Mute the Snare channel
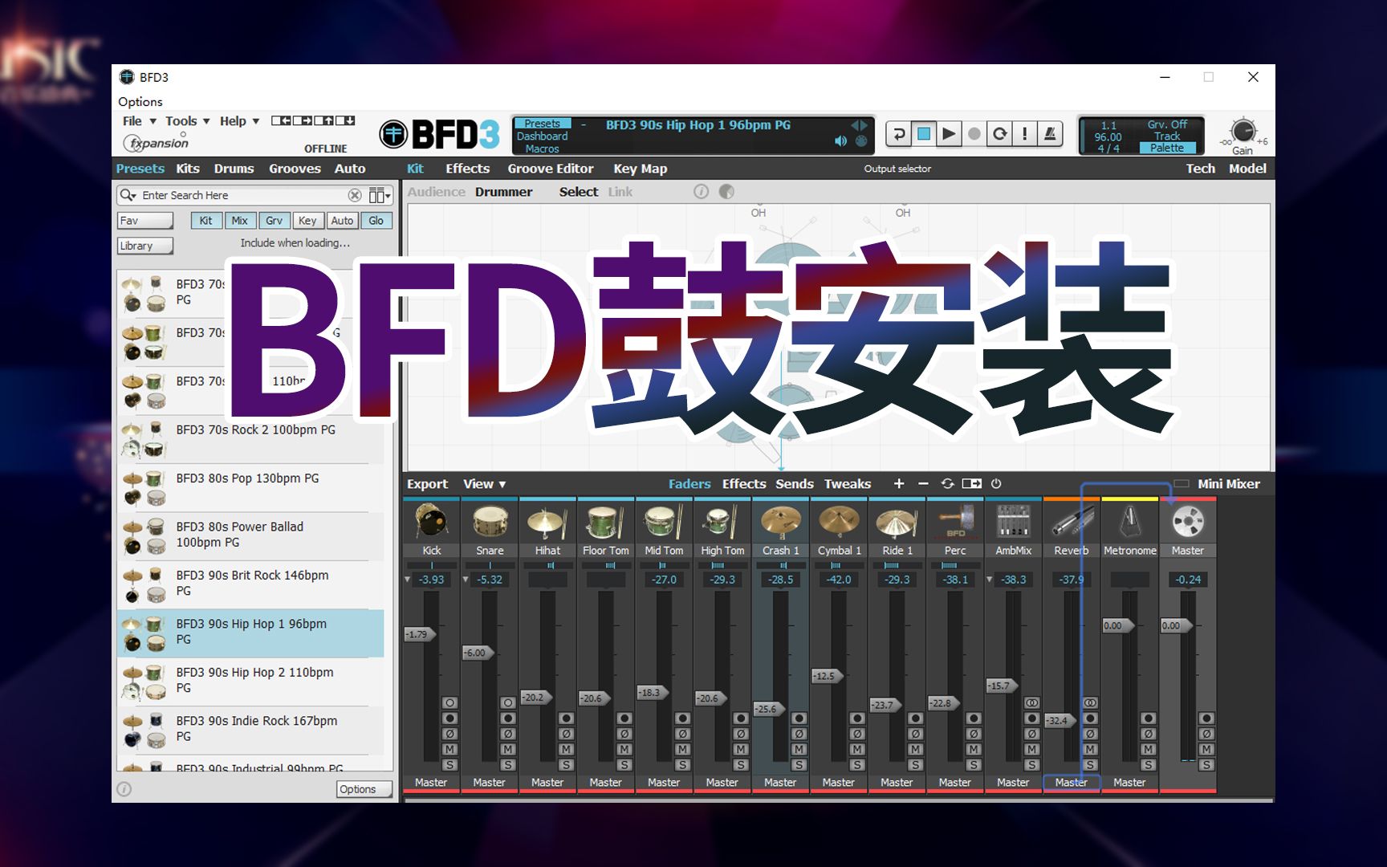 [x=508, y=749]
